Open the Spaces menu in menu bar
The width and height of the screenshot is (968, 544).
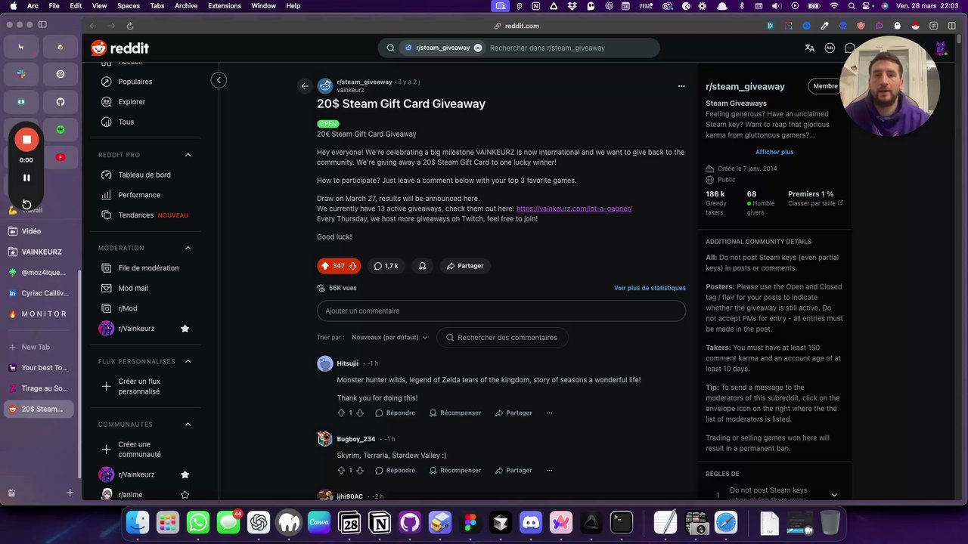point(129,6)
